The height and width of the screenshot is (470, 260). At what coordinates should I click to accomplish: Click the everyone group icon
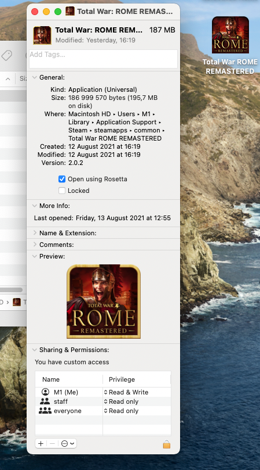45,411
